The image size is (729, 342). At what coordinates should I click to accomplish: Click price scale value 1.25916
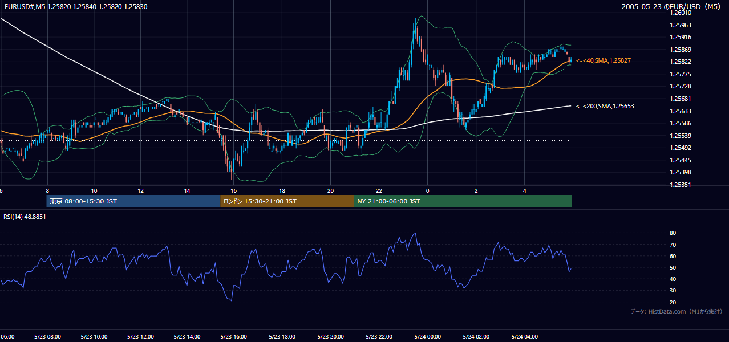click(x=681, y=37)
